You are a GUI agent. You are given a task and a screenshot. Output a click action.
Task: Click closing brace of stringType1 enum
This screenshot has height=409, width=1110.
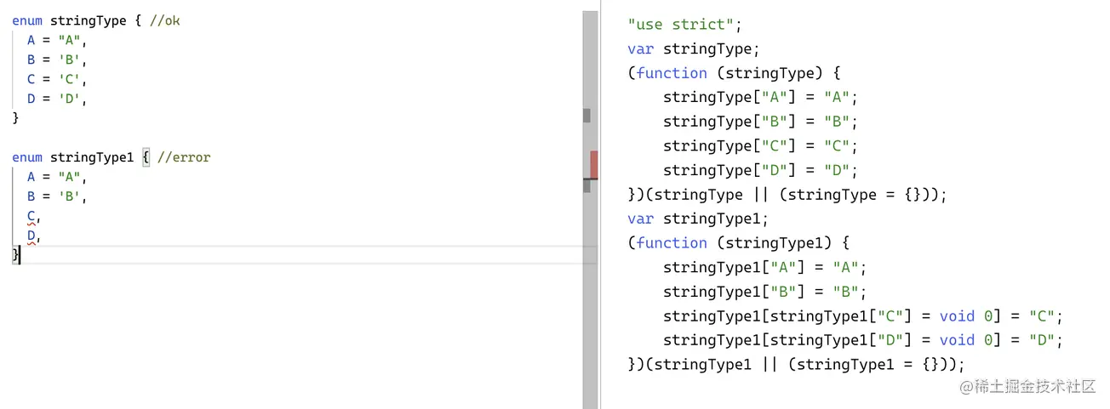15,254
